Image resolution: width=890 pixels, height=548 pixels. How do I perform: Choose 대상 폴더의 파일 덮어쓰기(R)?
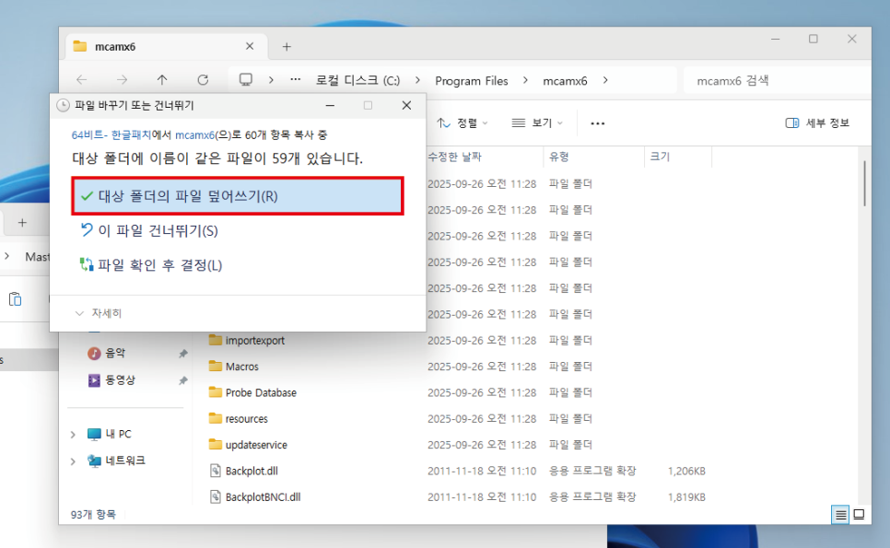238,195
